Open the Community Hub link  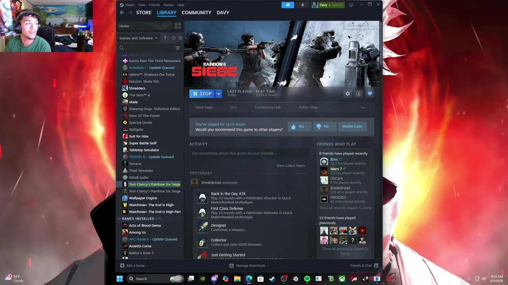click(267, 107)
